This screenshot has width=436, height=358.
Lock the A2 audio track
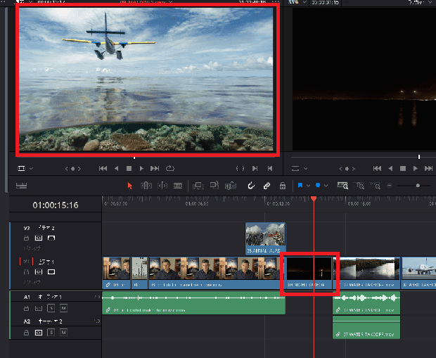point(26,333)
